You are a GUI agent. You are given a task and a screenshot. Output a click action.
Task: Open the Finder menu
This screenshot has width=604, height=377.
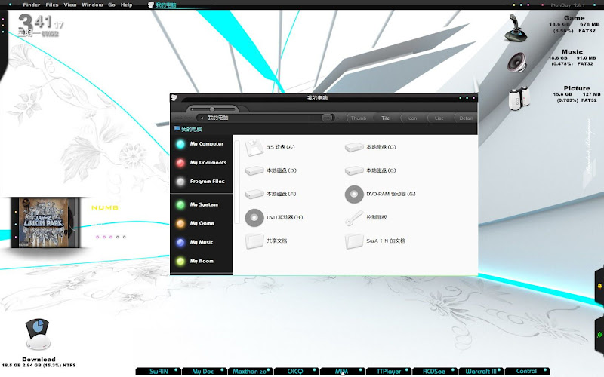(32, 5)
